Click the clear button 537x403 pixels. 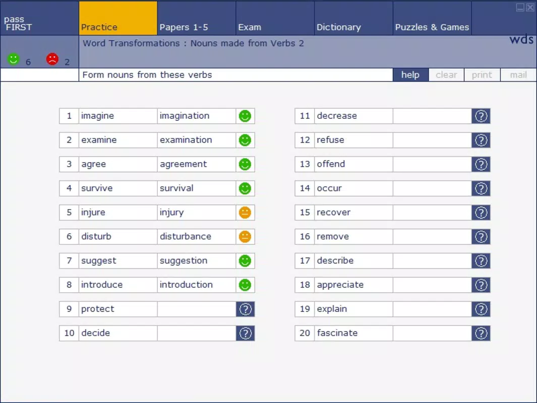pos(446,75)
